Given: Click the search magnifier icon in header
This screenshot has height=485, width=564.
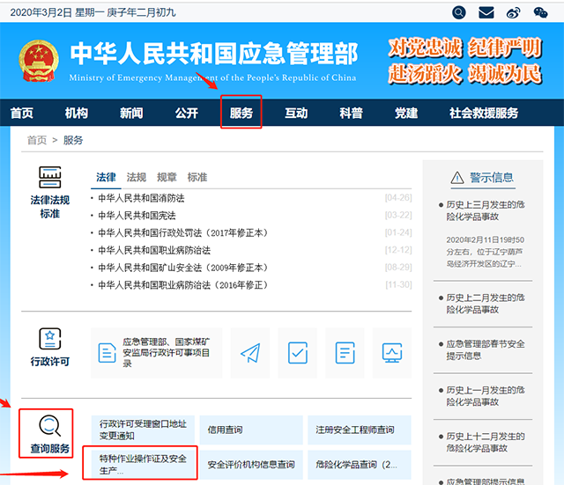Looking at the screenshot, I should coord(458,12).
